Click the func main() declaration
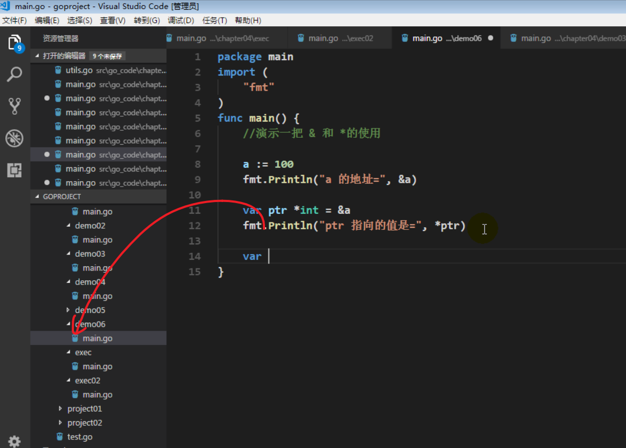Screen dimensions: 626x448 tap(258, 118)
